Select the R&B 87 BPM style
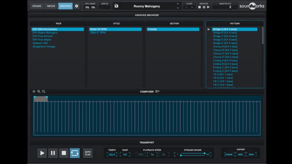This screenshot has width=292, height=164. pyautogui.click(x=115, y=33)
